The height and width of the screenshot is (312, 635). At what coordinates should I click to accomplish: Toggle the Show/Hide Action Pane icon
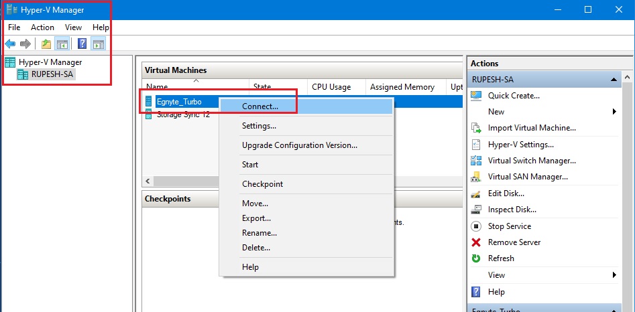pos(98,44)
